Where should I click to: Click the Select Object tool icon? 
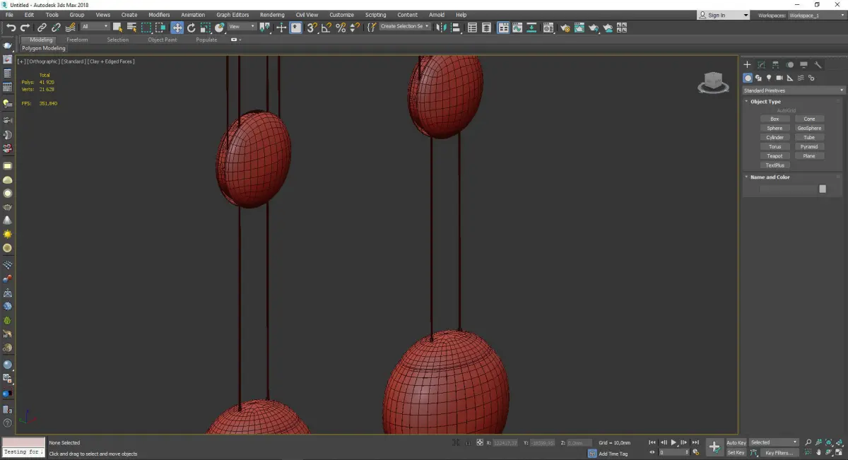pos(117,28)
